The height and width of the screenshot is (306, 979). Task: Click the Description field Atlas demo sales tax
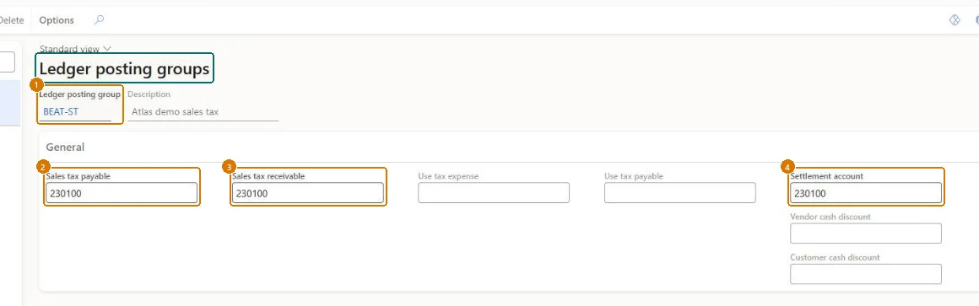click(x=203, y=112)
